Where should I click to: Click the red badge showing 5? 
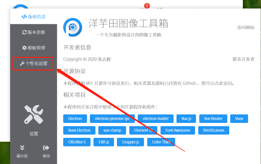(147, 6)
